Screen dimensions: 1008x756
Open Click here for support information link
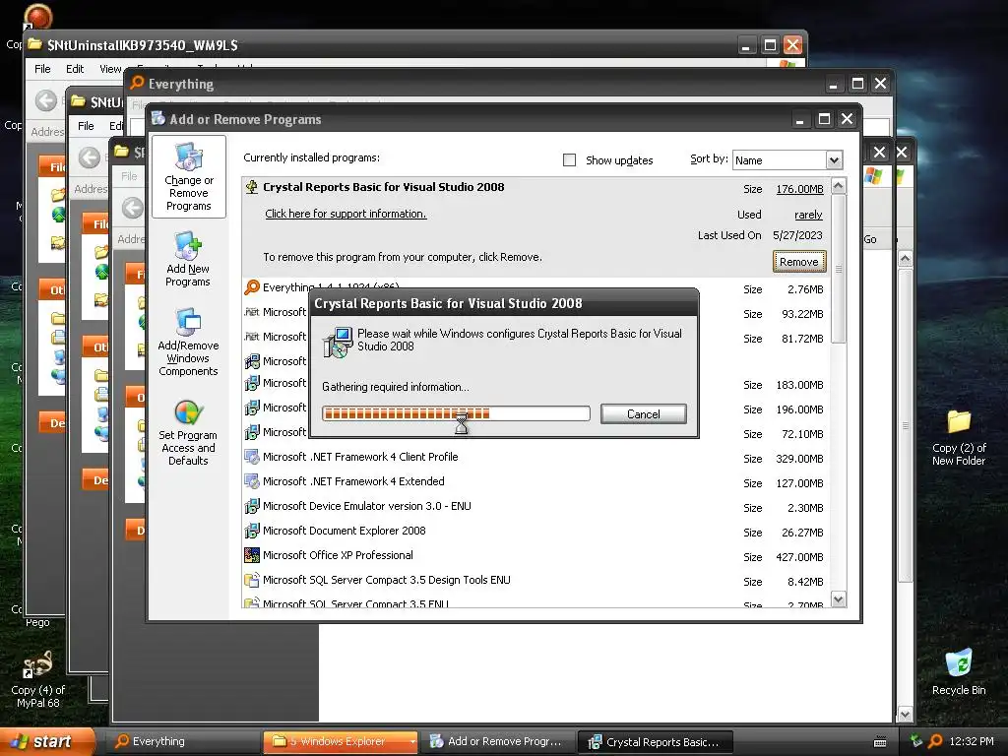(346, 214)
